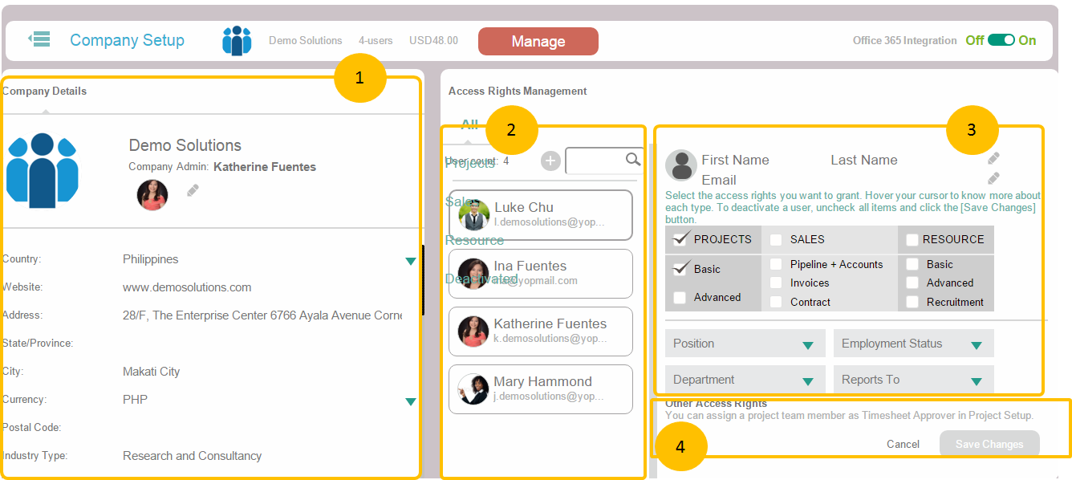1072x480 pixels.
Task: Click the Company Admin name Katherine Fuentes
Action: click(265, 167)
